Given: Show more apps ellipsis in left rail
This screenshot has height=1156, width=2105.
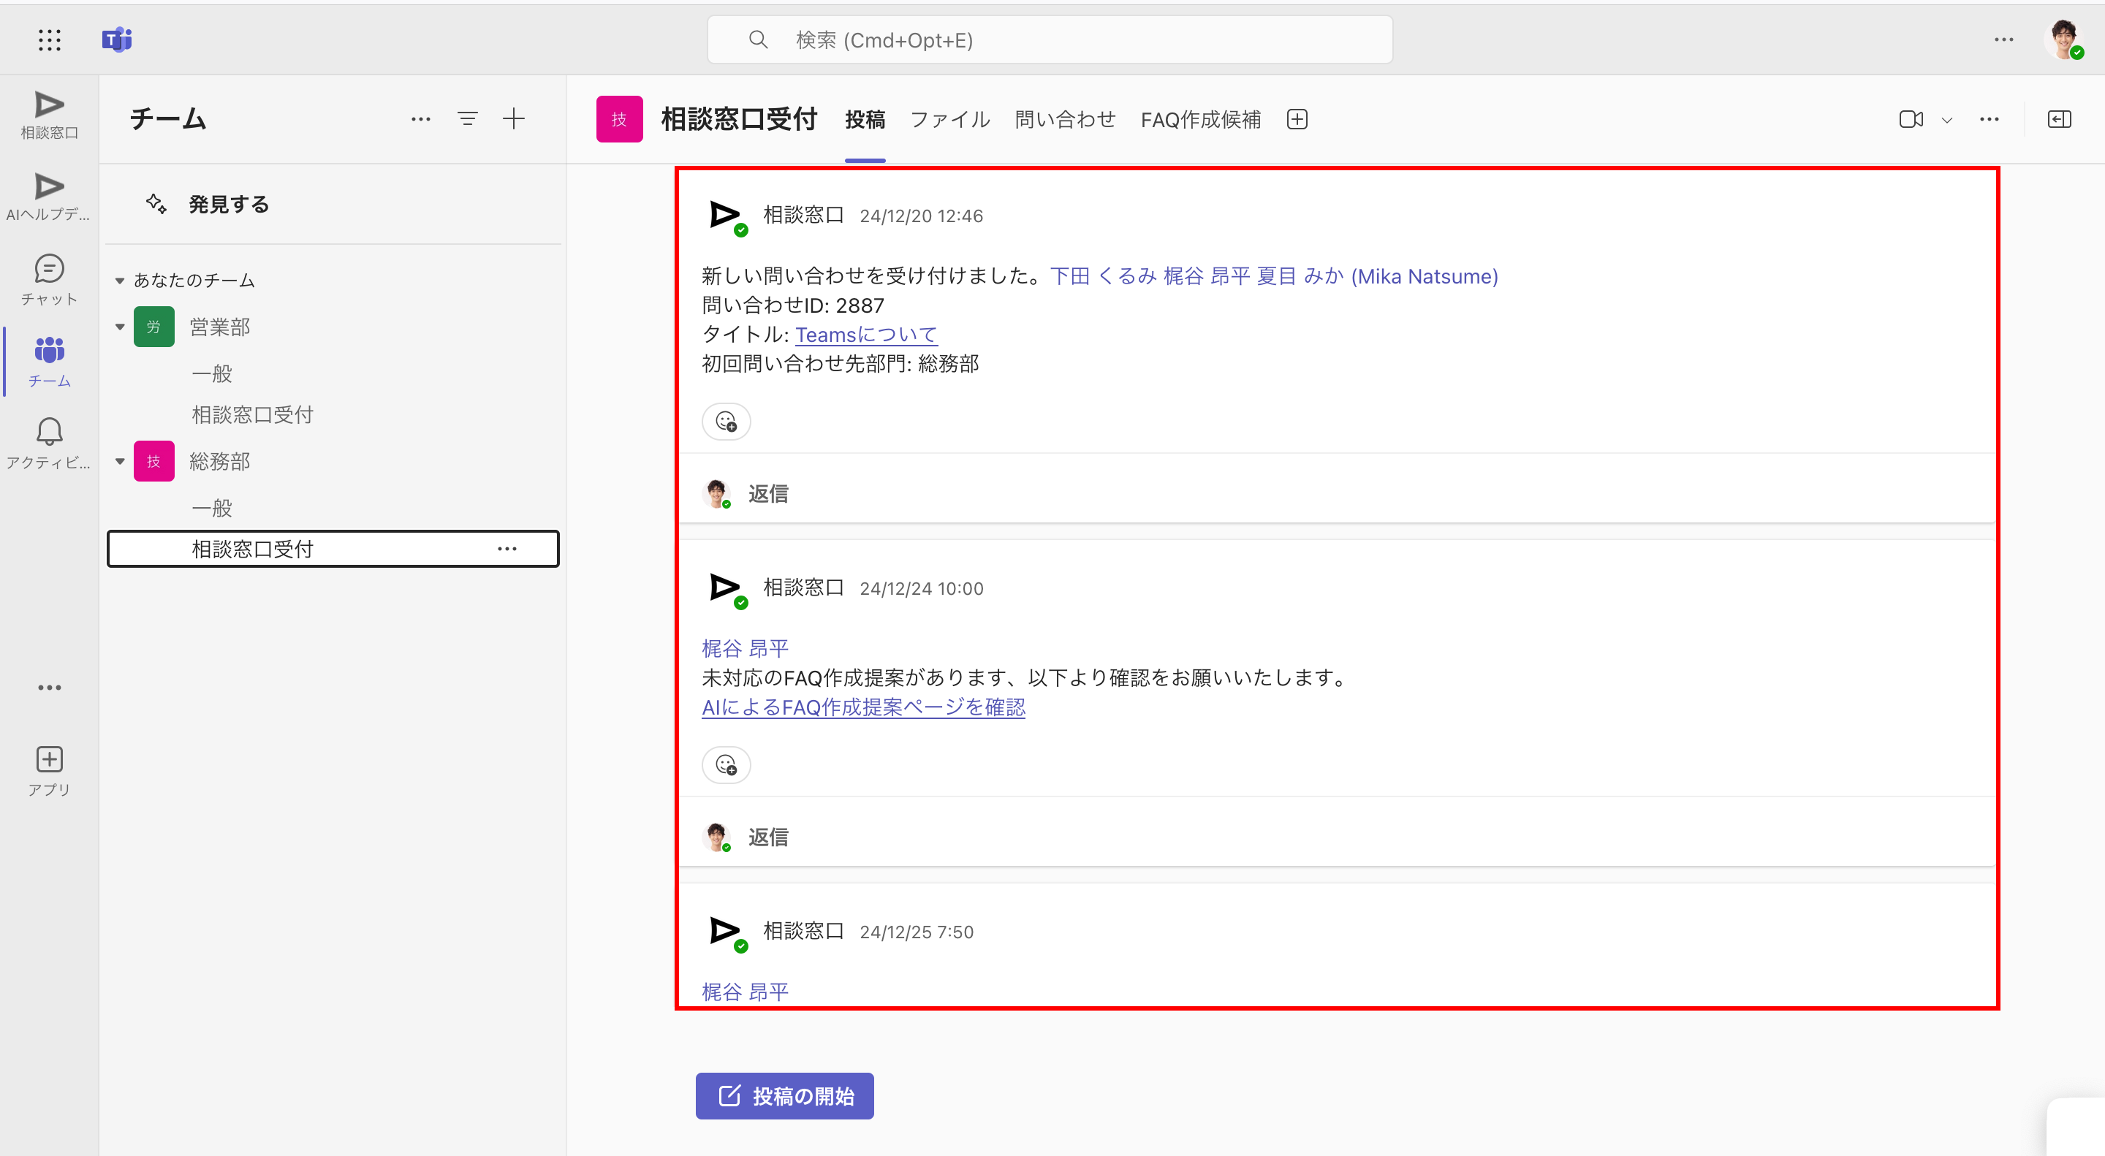Looking at the screenshot, I should point(49,688).
